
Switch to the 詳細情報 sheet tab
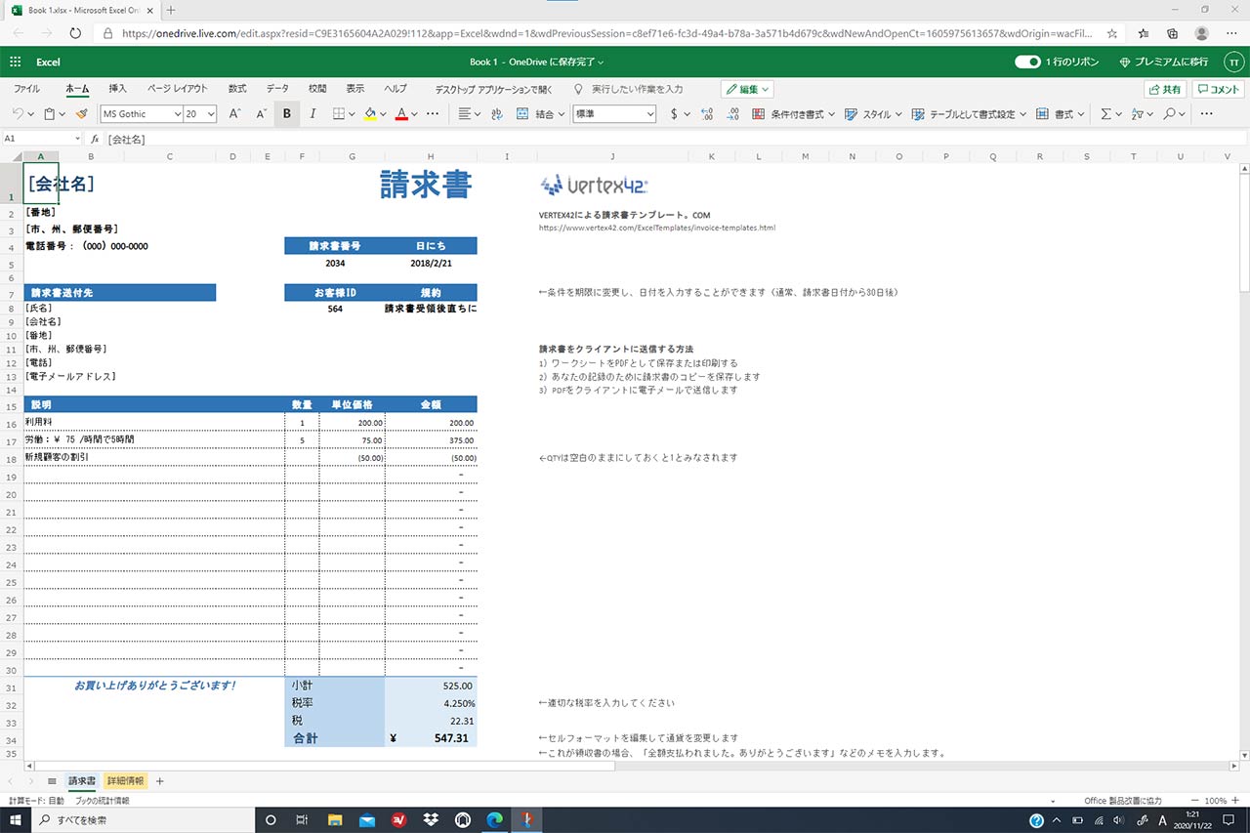[125, 781]
